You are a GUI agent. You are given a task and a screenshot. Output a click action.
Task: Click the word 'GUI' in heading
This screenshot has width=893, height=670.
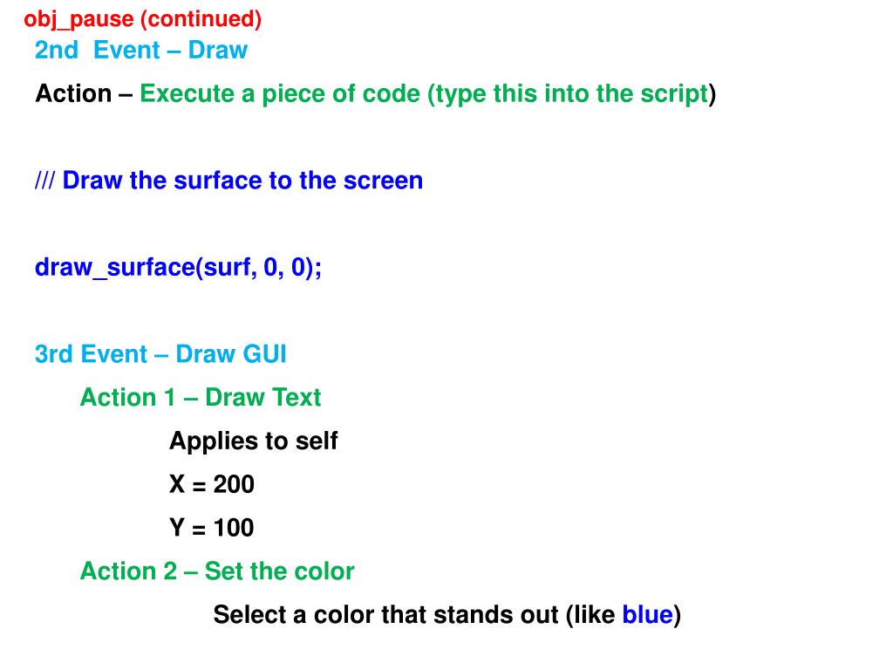264,354
